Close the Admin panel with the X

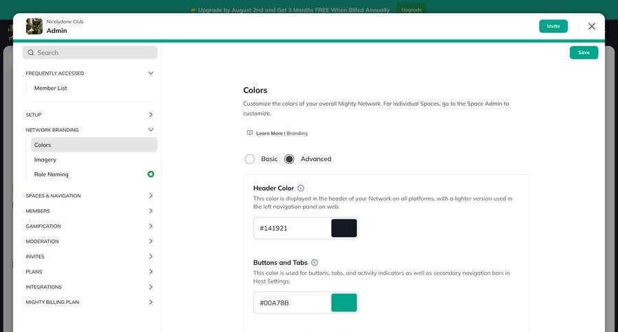click(x=592, y=26)
